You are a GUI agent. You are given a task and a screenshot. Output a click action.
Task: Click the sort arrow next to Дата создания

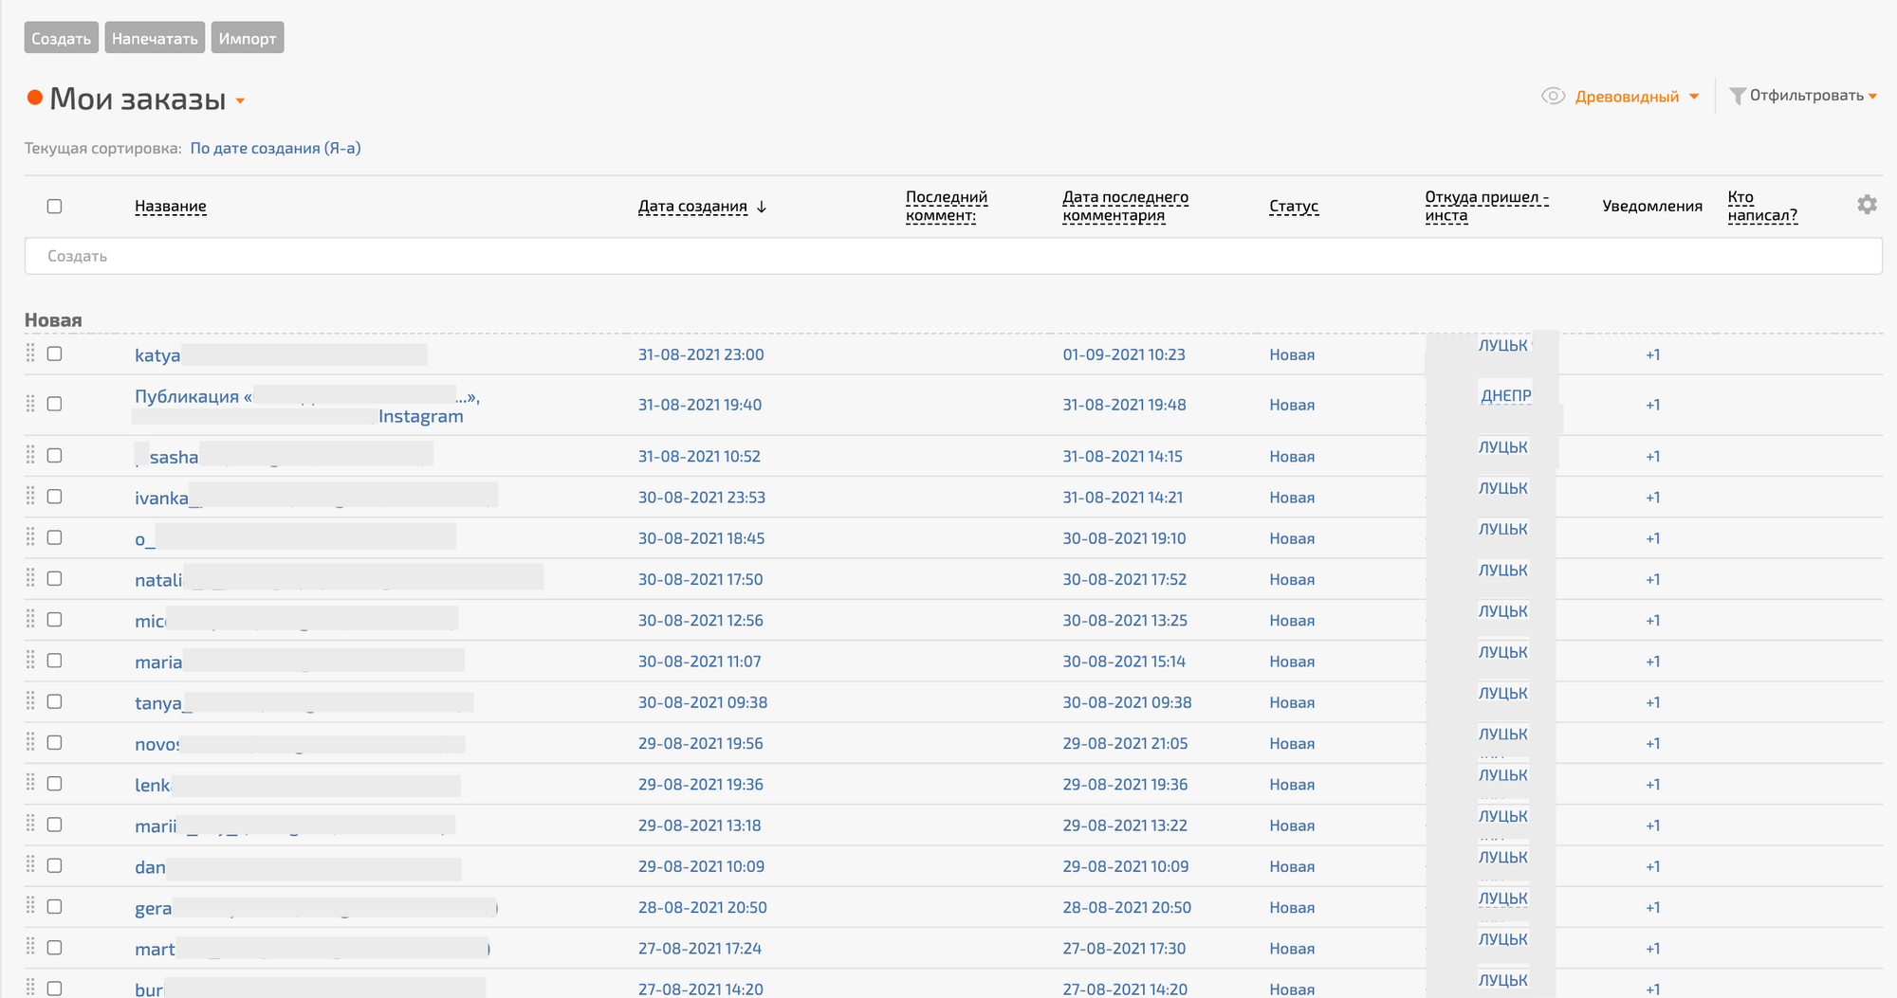click(762, 207)
